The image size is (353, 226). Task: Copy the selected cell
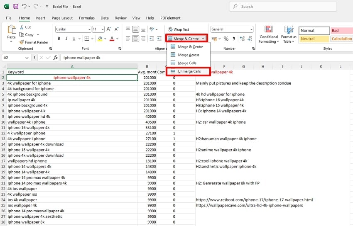pos(26,35)
